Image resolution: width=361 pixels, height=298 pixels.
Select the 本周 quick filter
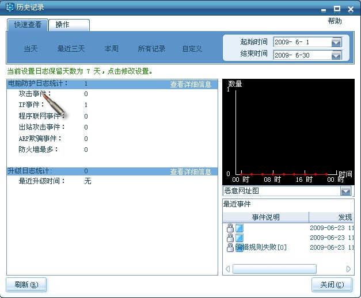coord(112,48)
